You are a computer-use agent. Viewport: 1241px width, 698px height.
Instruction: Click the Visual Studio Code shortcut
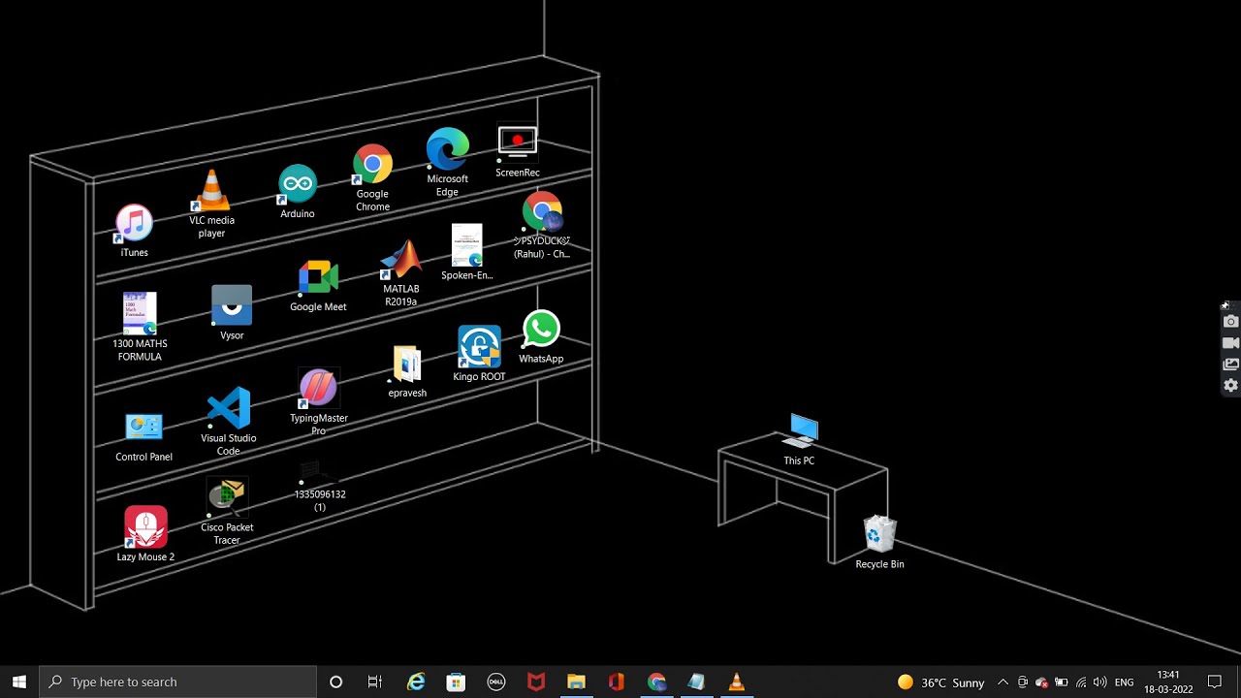pyautogui.click(x=228, y=422)
